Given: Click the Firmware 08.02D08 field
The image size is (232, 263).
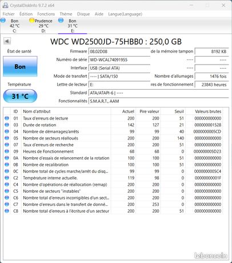Looking at the screenshot, I should click(119, 51).
